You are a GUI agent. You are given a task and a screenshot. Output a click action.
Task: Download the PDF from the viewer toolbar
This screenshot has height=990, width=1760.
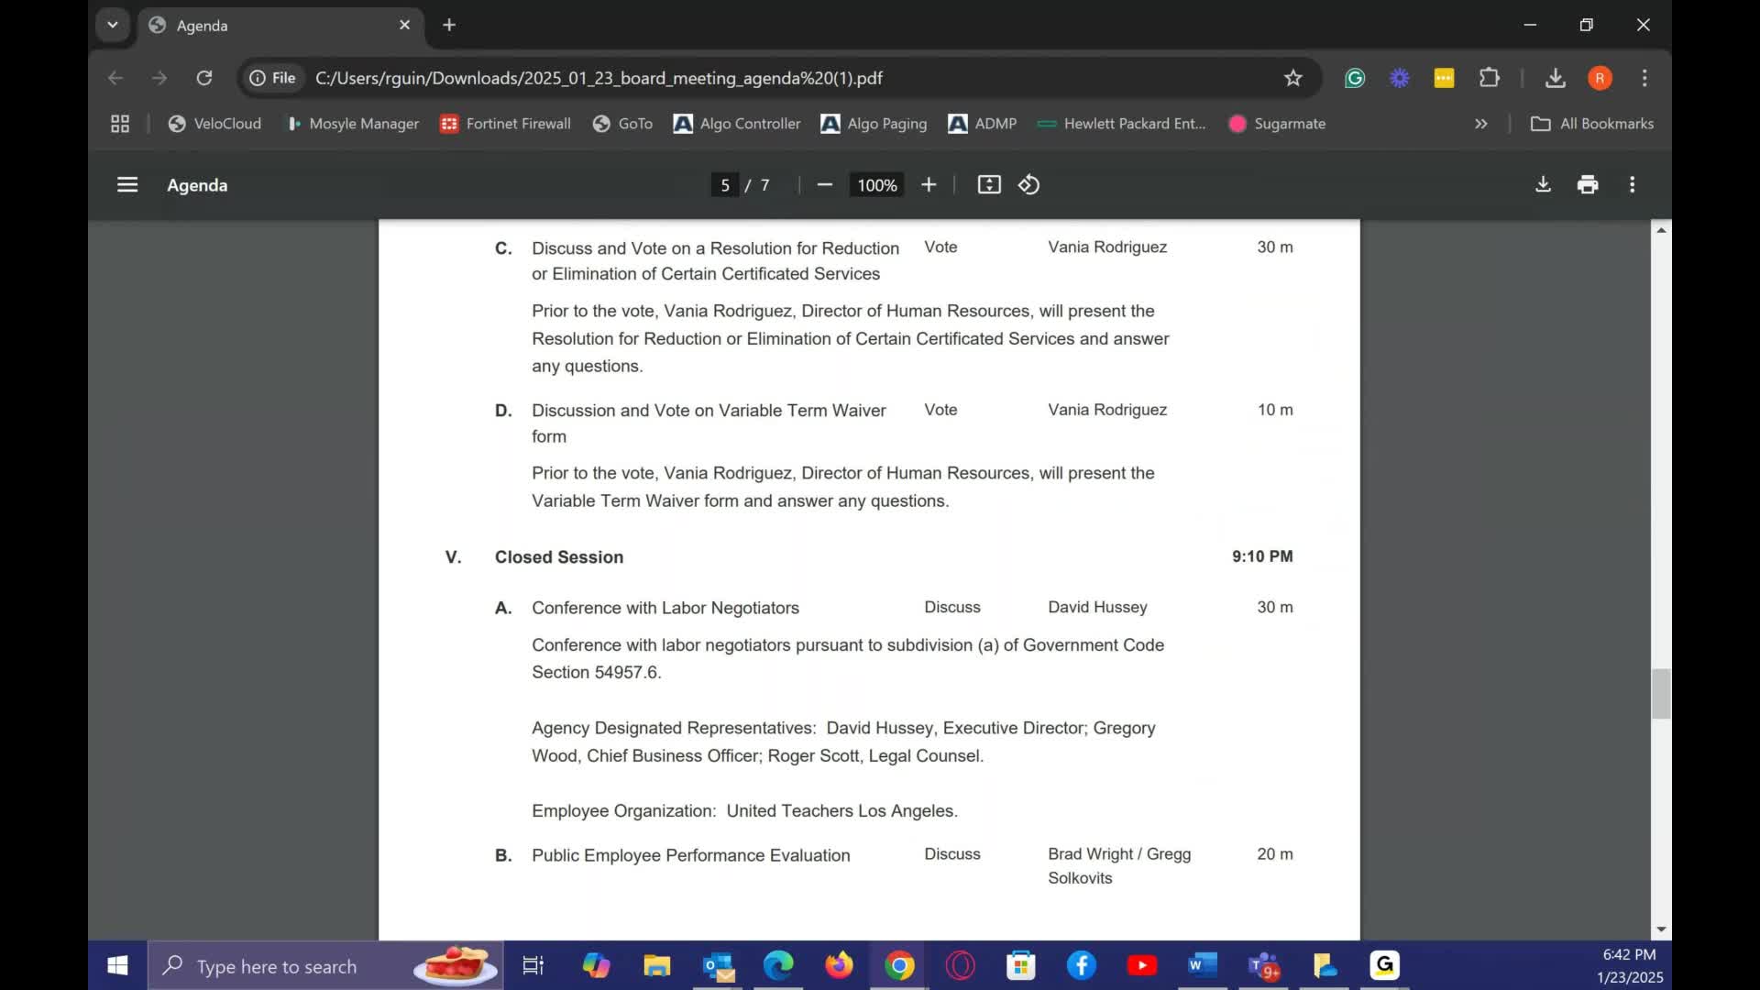[1543, 185]
